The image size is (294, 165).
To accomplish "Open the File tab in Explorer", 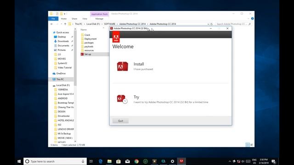I will 53,19.
